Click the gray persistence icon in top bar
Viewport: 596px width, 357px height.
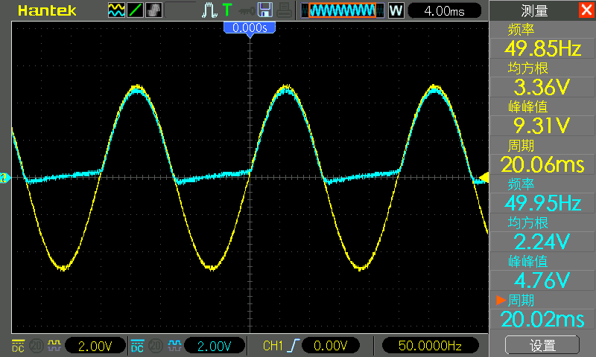(153, 10)
